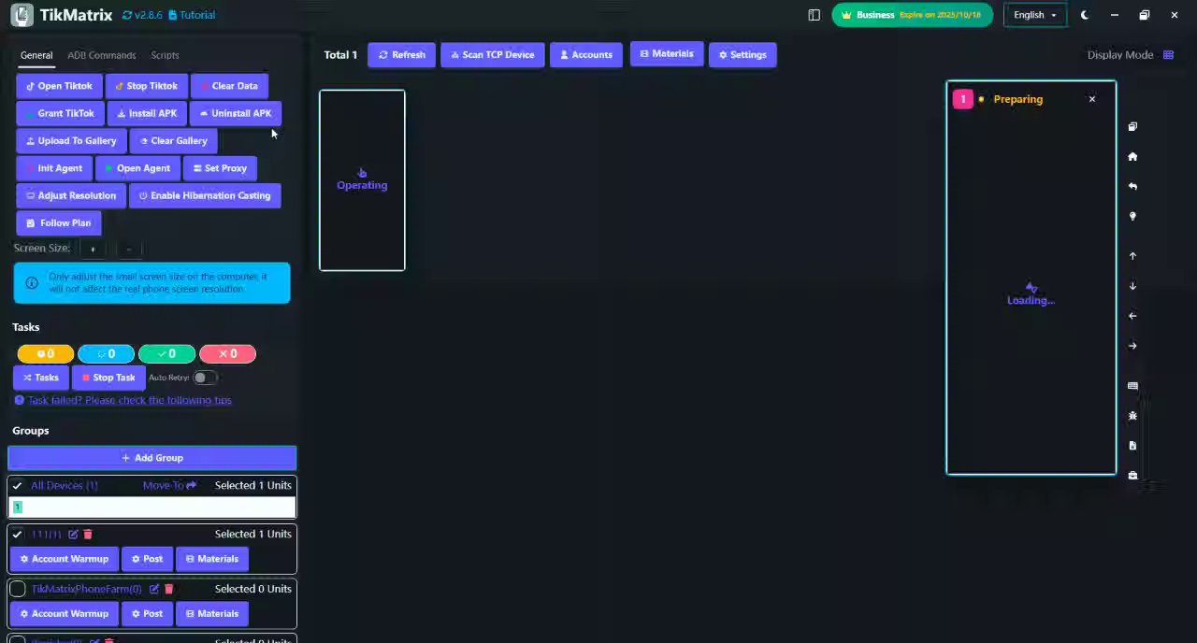Edit the TikMatrixPhoneFarm group name
This screenshot has height=643, width=1197.
click(x=154, y=589)
